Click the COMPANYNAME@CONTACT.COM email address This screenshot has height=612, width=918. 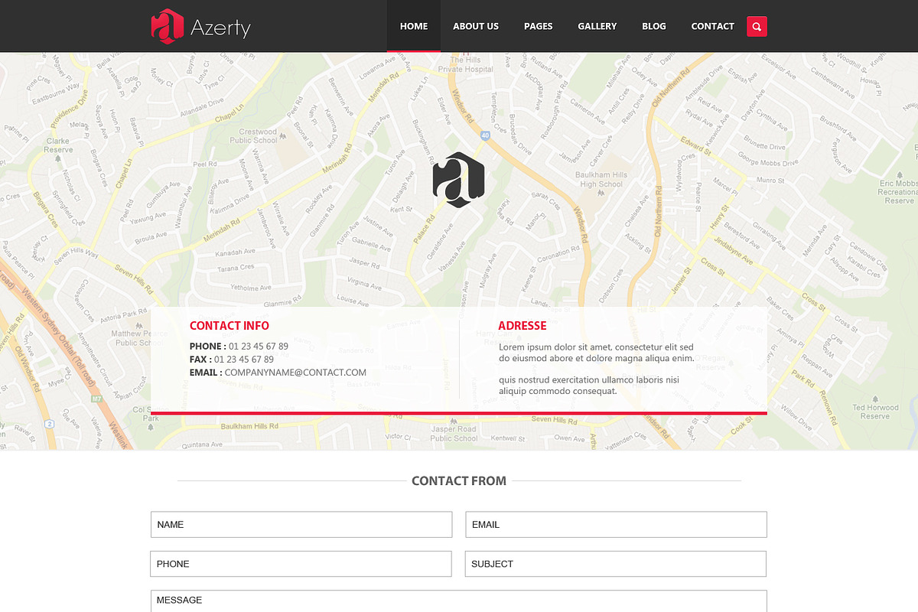pos(295,373)
